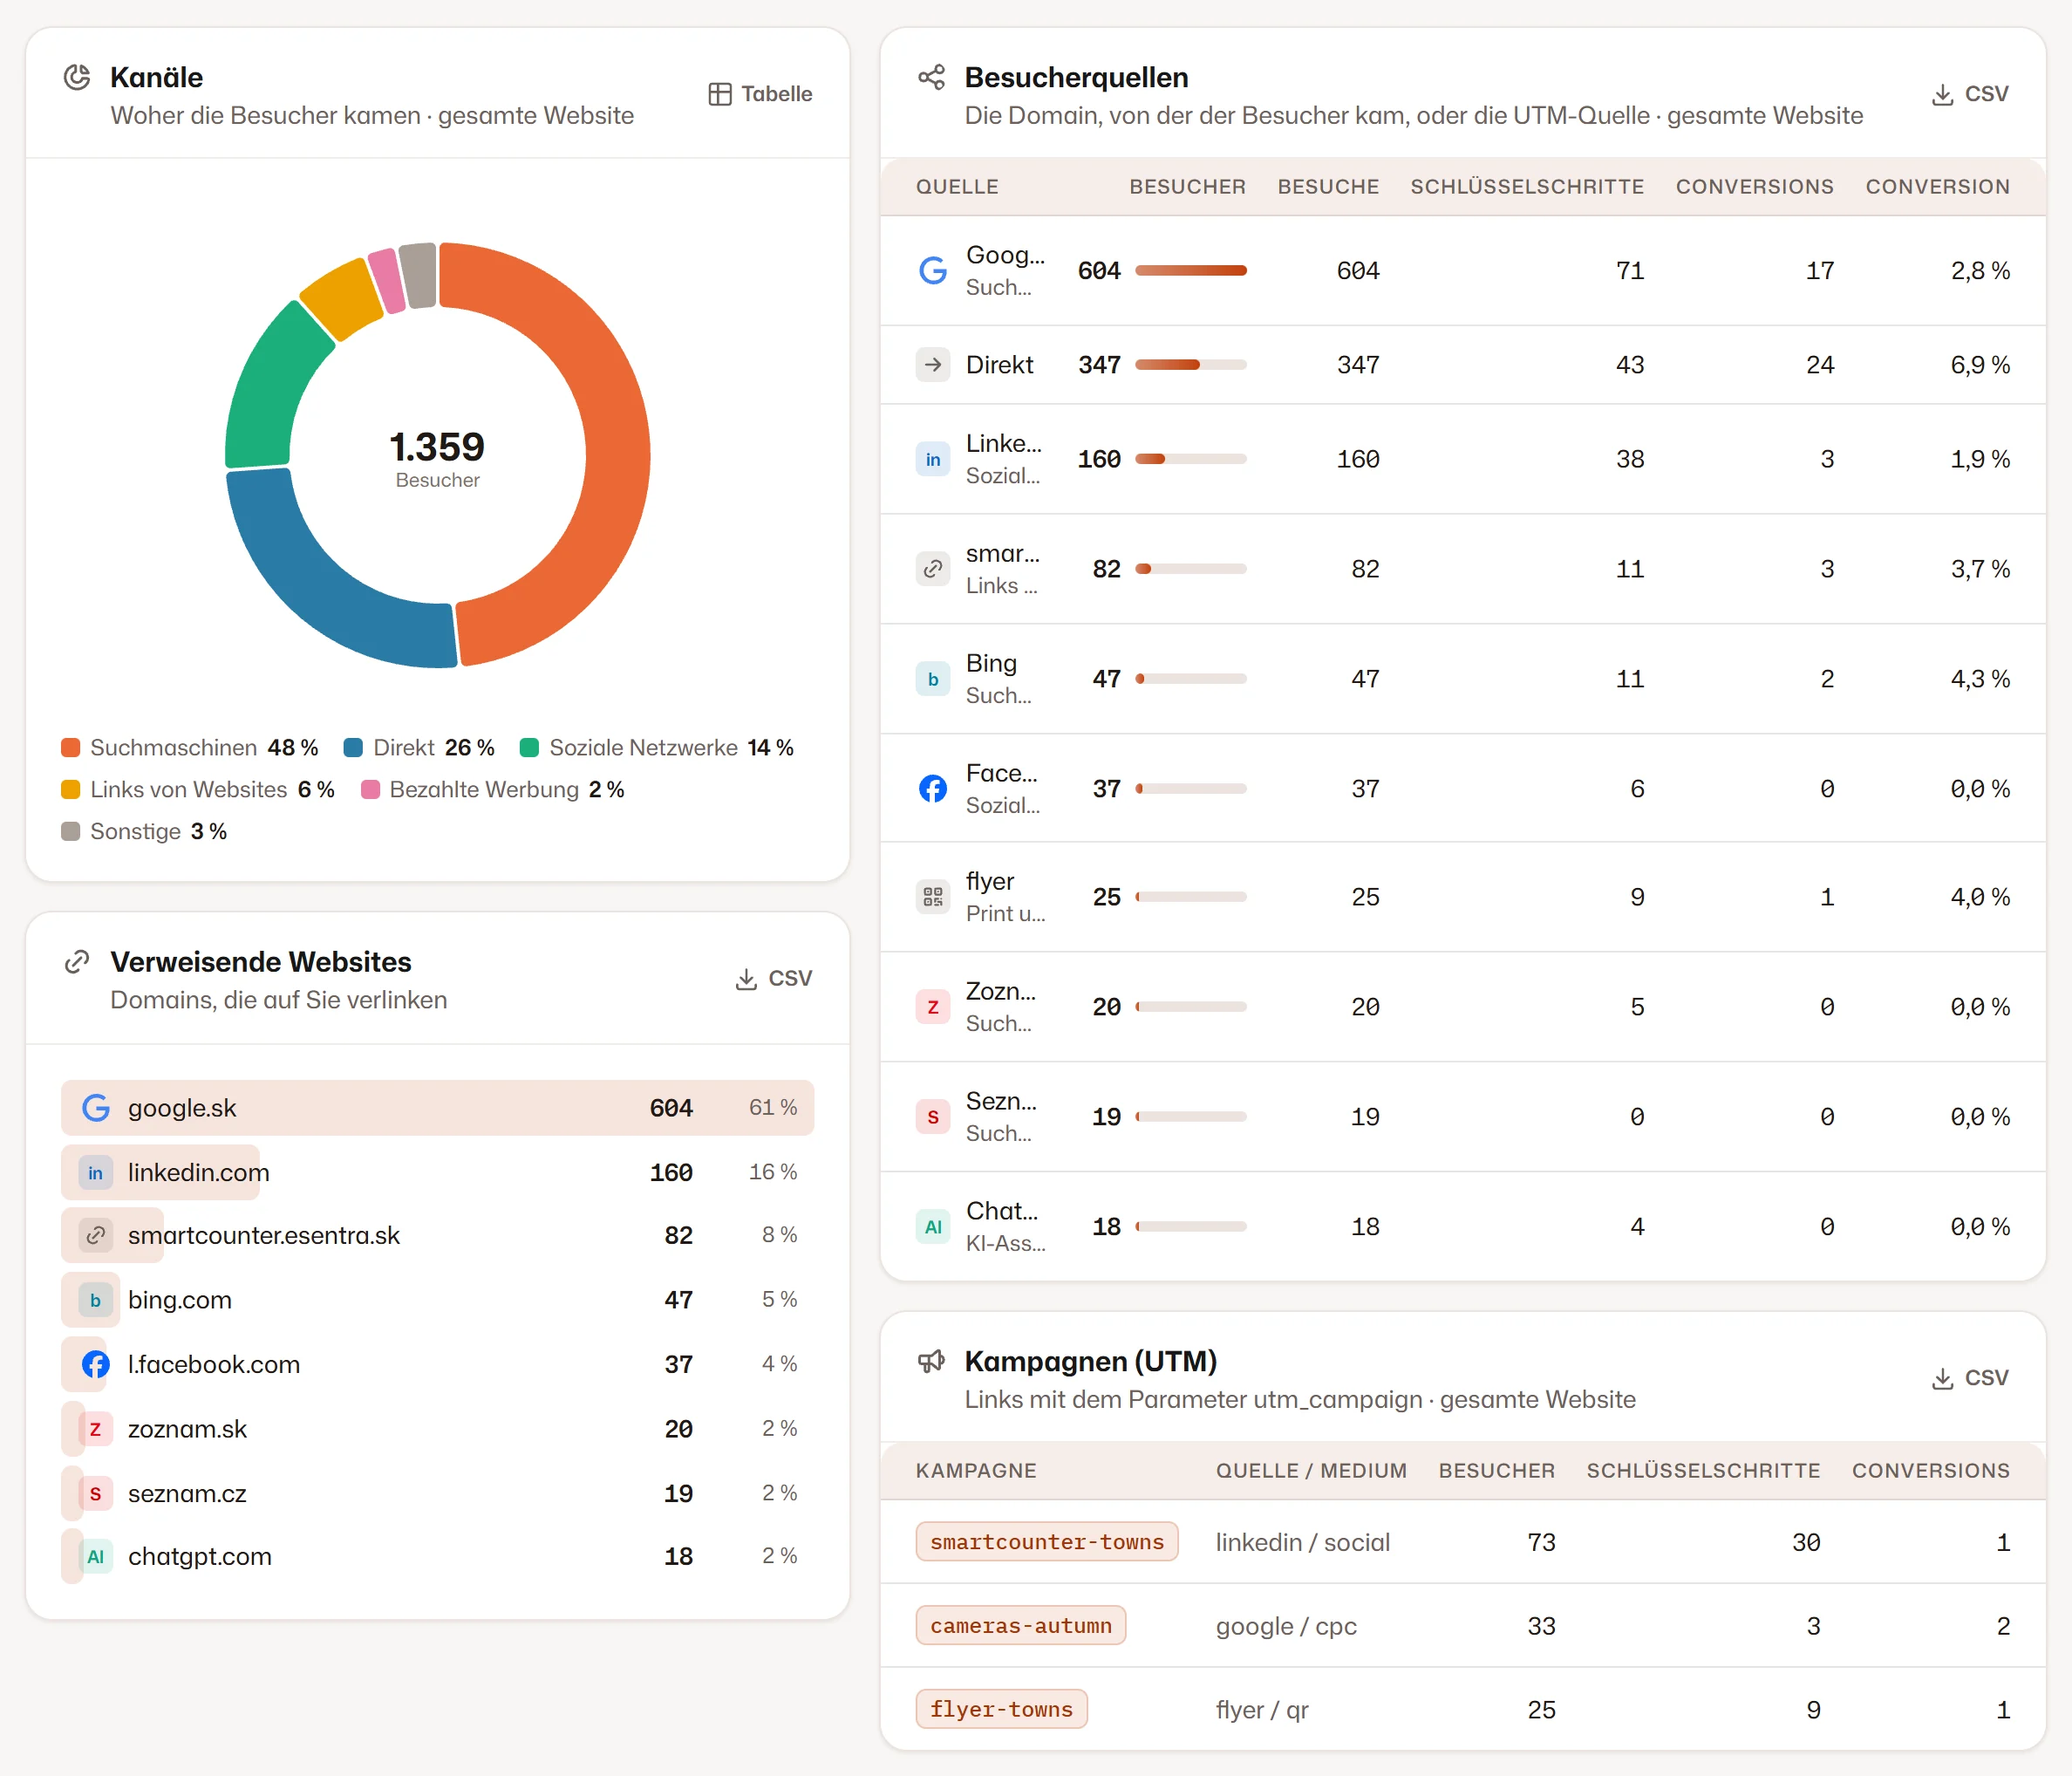Screen dimensions: 2072x1776
Task: Open the smartcounter-towns campaign tag
Action: click(1047, 1541)
